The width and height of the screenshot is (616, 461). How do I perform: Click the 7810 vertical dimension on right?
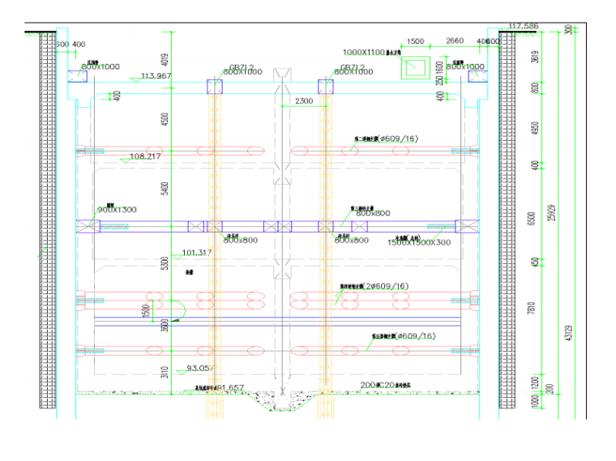pyautogui.click(x=533, y=307)
